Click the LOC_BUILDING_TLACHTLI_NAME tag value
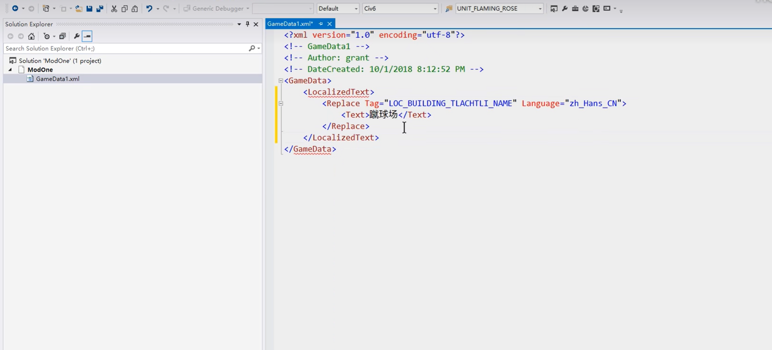Image resolution: width=772 pixels, height=350 pixels. pyautogui.click(x=450, y=103)
